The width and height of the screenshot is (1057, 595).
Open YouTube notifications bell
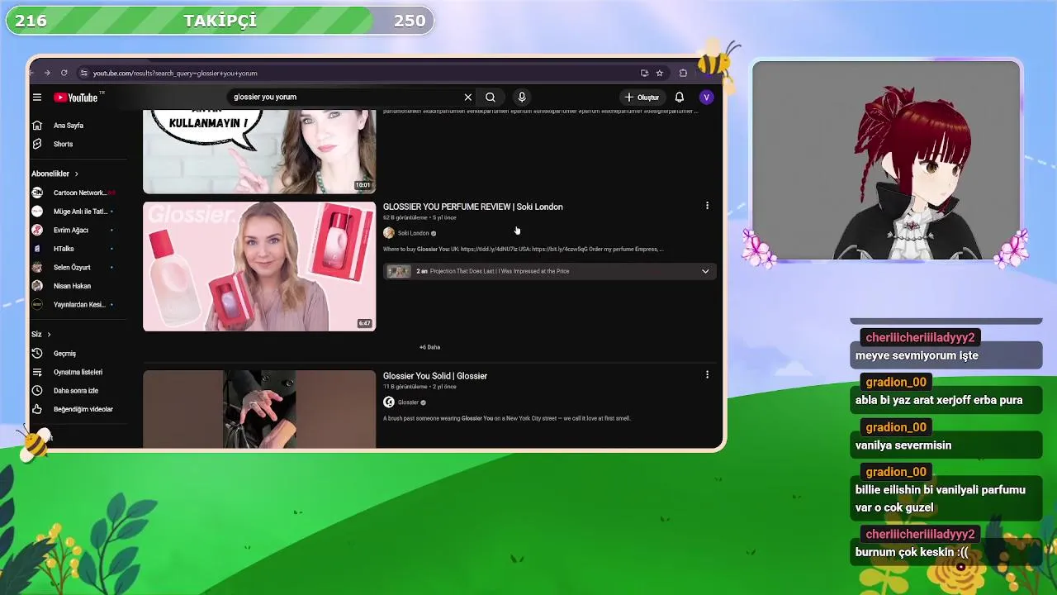pos(680,98)
